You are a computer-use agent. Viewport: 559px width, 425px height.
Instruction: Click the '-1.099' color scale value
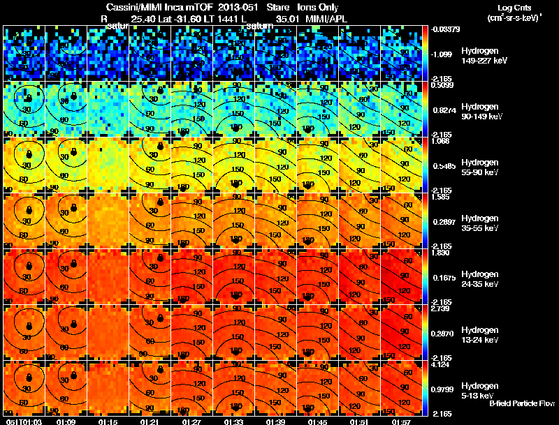click(442, 54)
